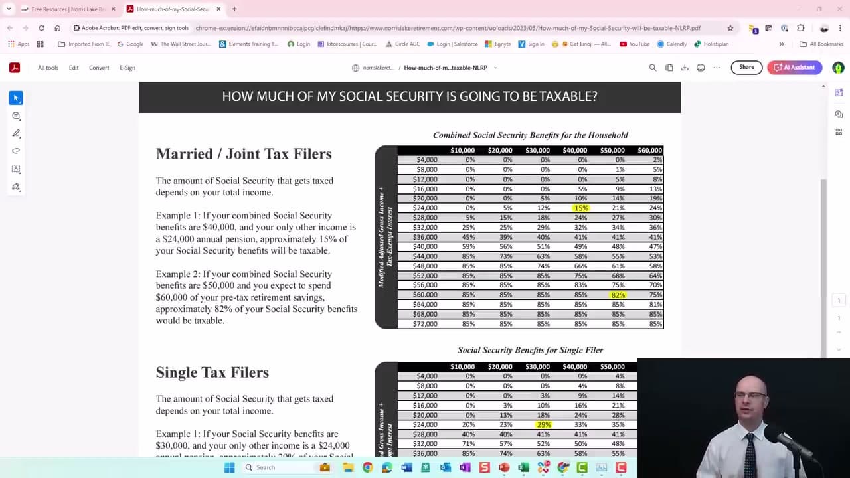Open the tab search dropdown arrow
850x478 pixels.
9,9
